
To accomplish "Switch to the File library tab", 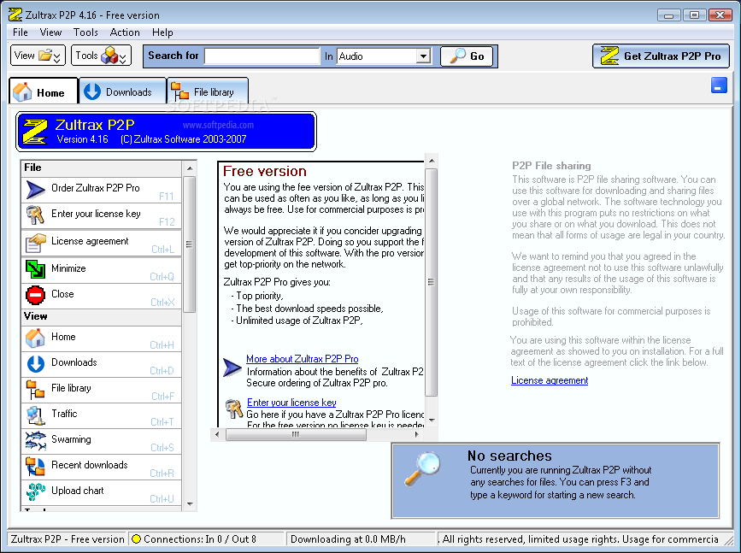I will point(208,91).
